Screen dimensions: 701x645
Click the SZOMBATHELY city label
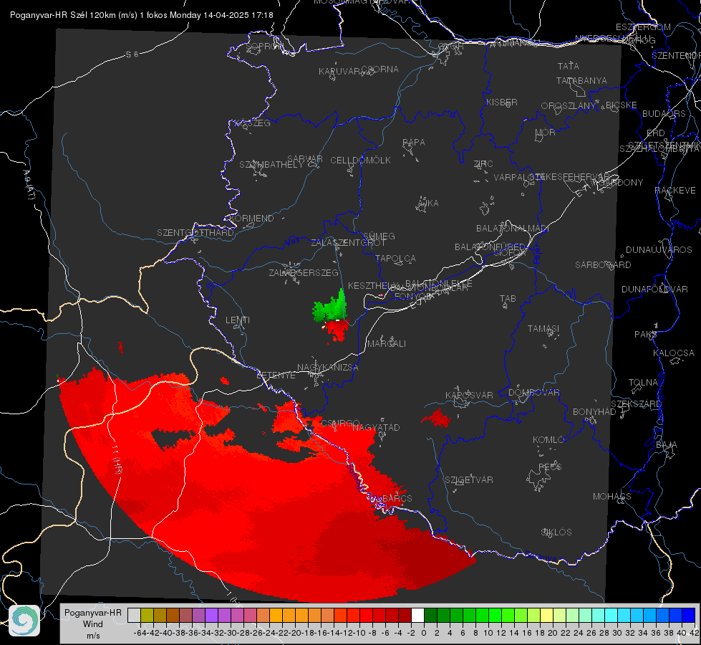(271, 165)
